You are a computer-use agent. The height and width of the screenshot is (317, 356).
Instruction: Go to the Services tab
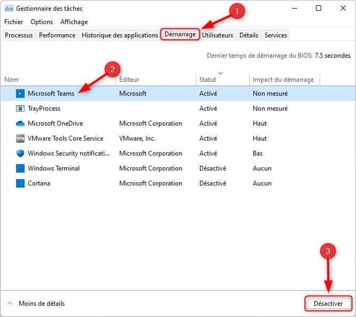coord(276,35)
